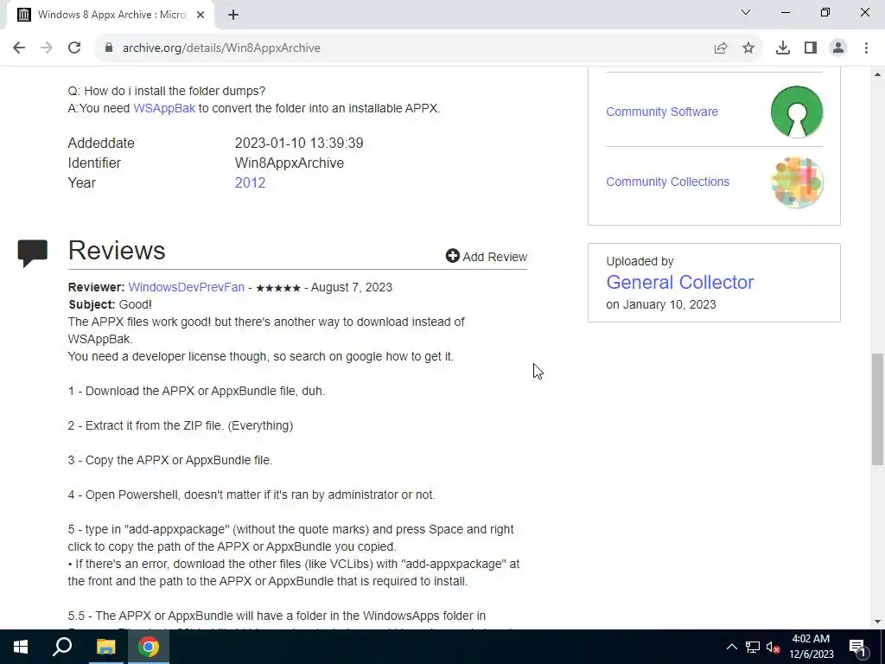This screenshot has width=885, height=664.
Task: Show hidden system tray icons
Action: [x=731, y=647]
